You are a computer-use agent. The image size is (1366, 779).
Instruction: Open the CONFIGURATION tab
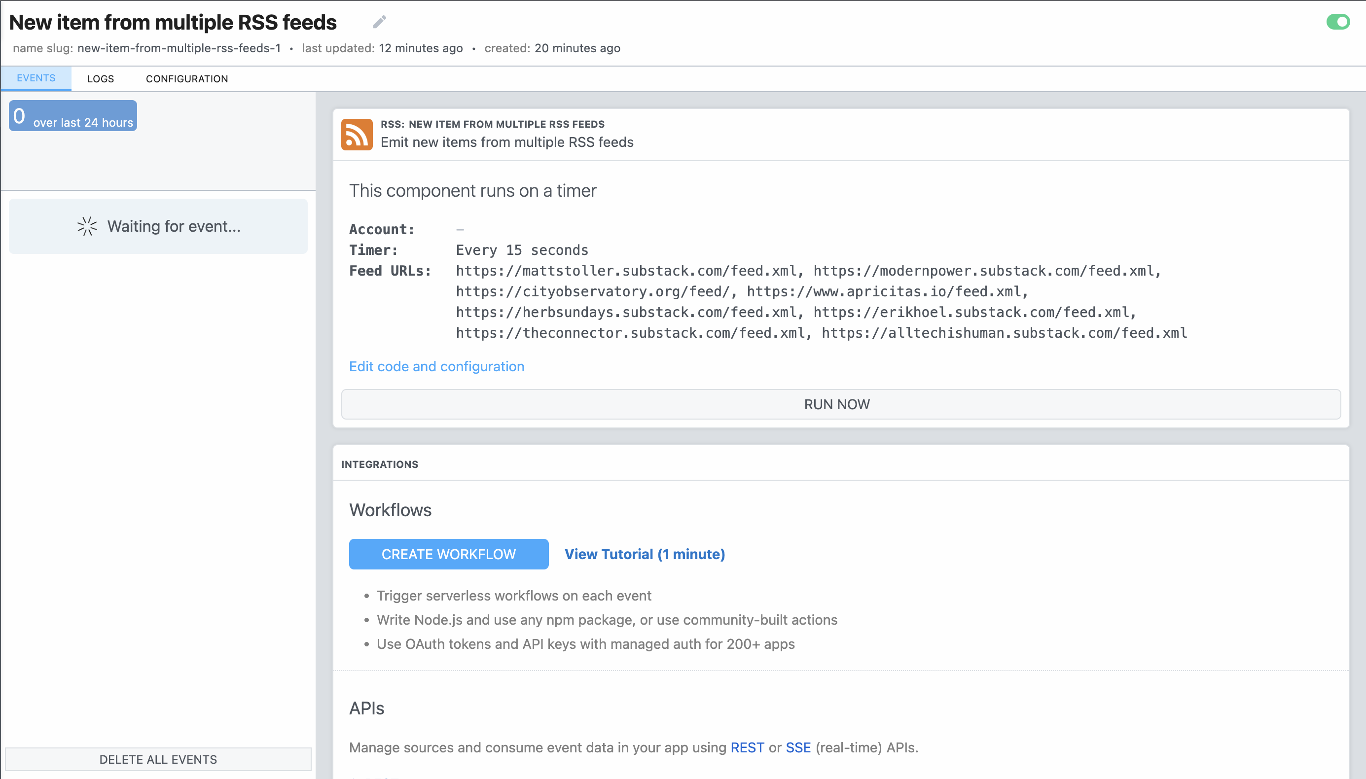click(x=186, y=78)
